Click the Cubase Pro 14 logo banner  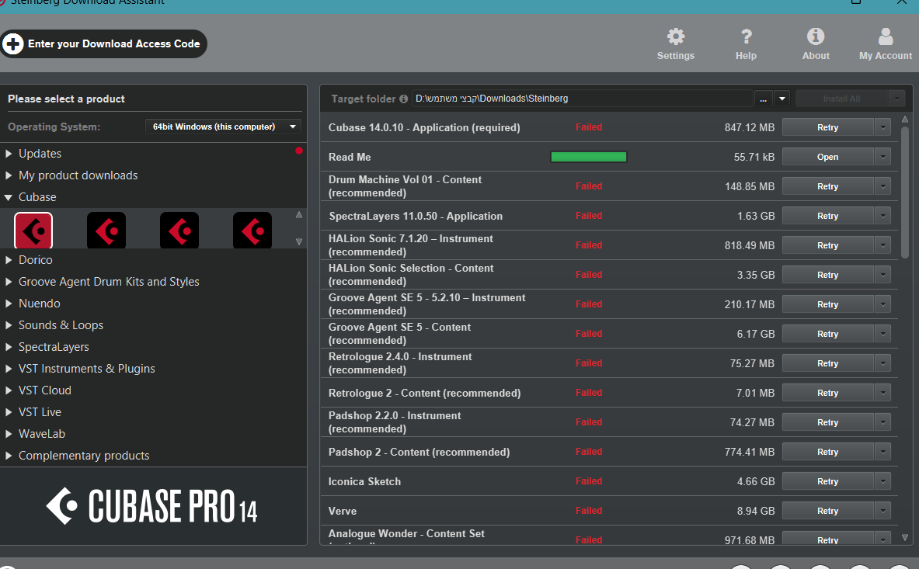152,506
